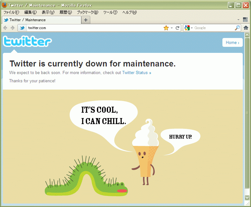Click the Firefox icon in title bar

[x=4, y=5]
